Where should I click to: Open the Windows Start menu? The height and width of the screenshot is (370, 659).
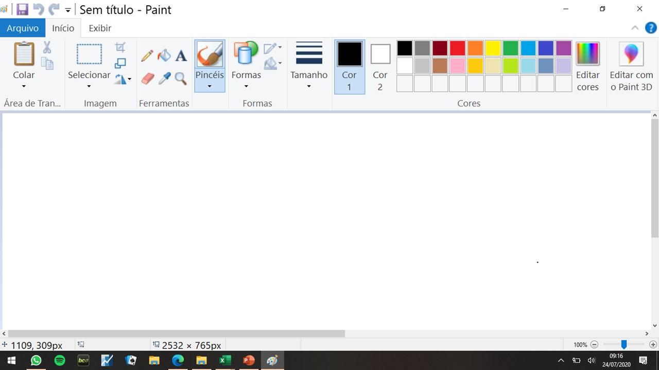pyautogui.click(x=11, y=360)
